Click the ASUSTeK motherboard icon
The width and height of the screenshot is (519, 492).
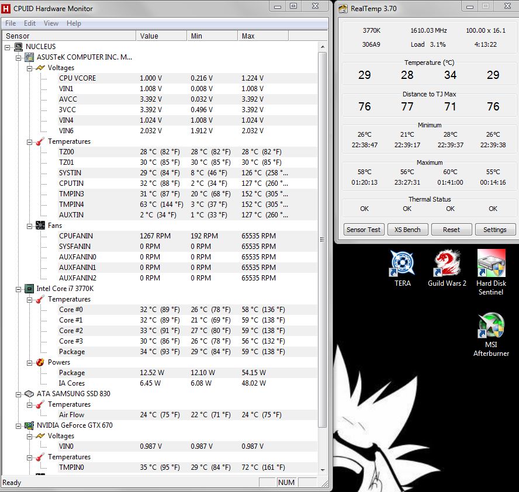click(x=29, y=57)
